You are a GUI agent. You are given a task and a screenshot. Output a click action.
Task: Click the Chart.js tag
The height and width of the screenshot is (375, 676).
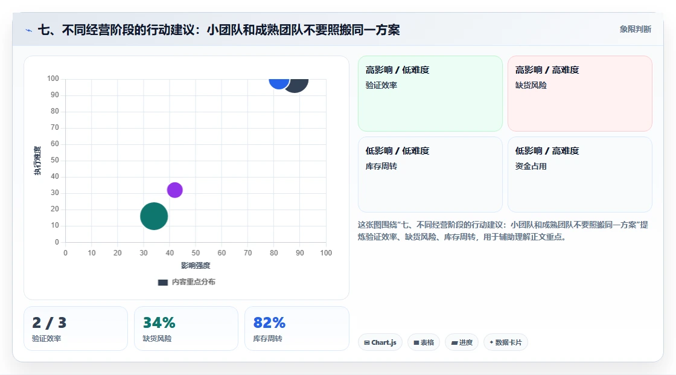tap(380, 342)
